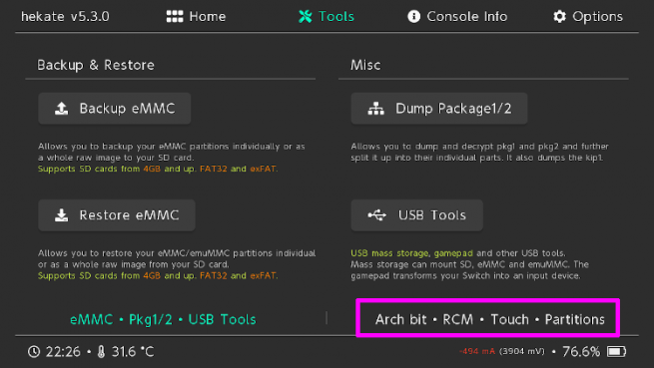Switch to eMMC • Pkg1/2 • USB Tools page

[163, 319]
